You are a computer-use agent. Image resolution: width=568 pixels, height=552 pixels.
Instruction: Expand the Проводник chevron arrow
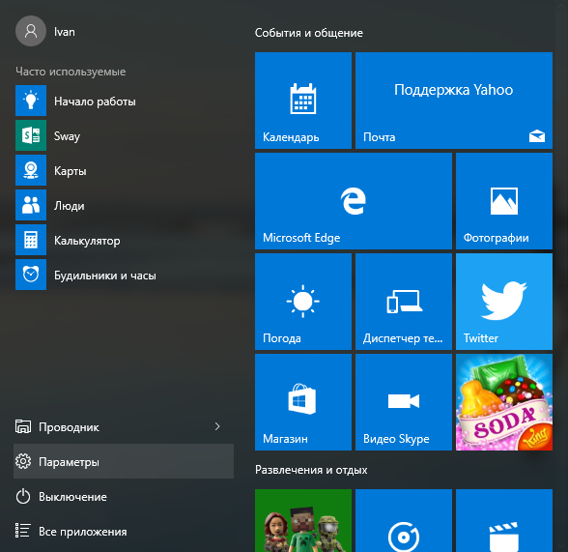click(217, 426)
